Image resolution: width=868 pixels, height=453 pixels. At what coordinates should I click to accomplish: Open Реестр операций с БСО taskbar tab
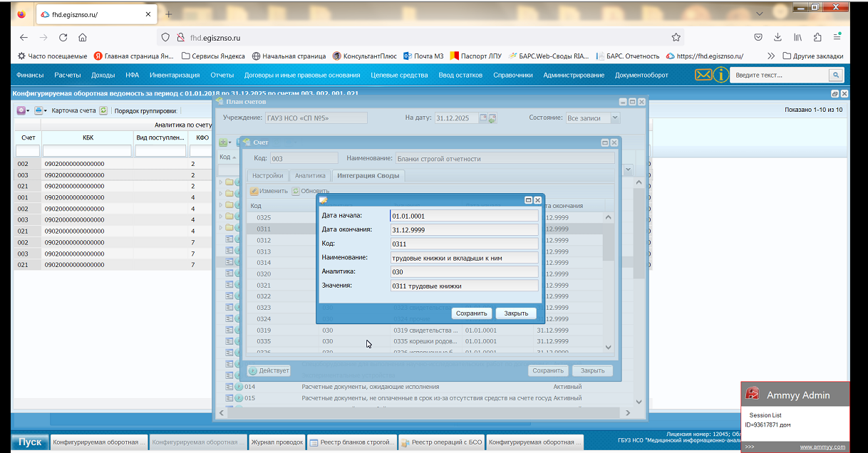point(441,442)
